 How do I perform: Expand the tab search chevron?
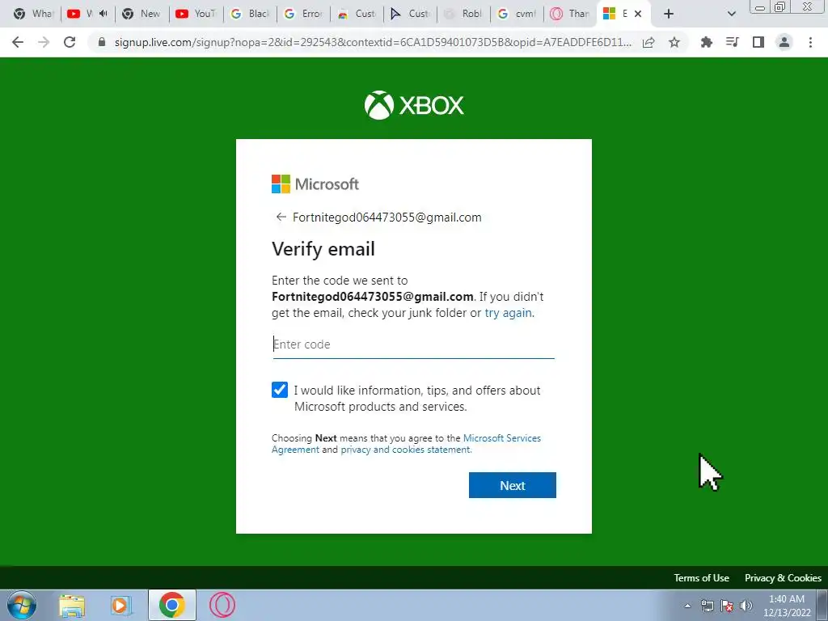(731, 14)
